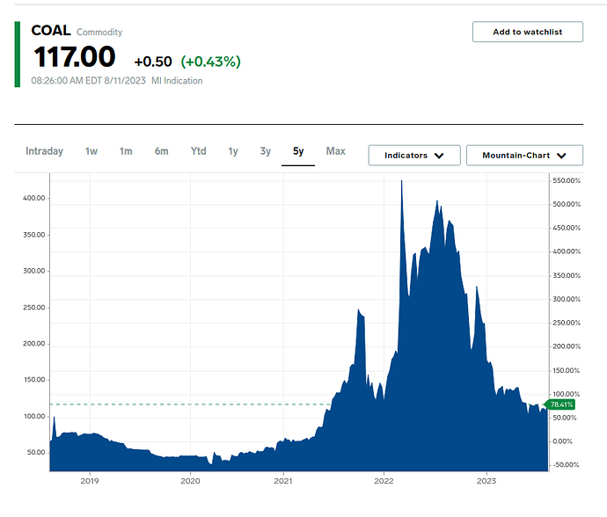
Task: Click the Add to watchlist button
Action: (528, 32)
